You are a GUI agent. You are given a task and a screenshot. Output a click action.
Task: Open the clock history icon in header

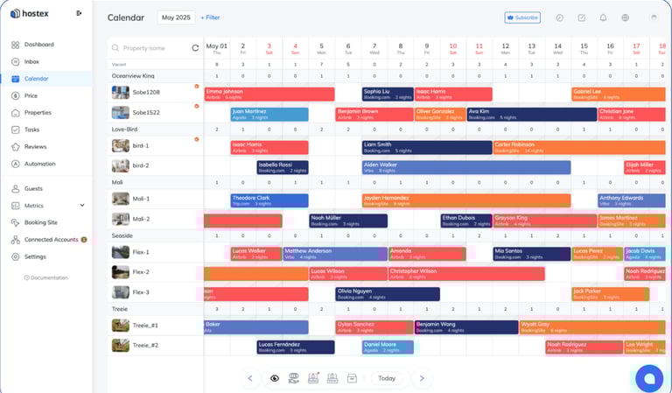point(560,18)
